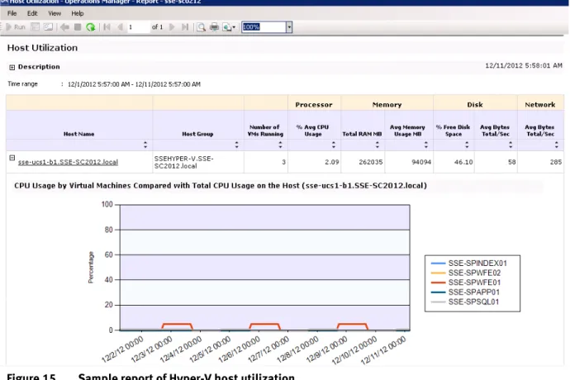Click the 12/11/2012 5:58:01 AM timestamp
This screenshot has height=380, width=570.
click(524, 66)
